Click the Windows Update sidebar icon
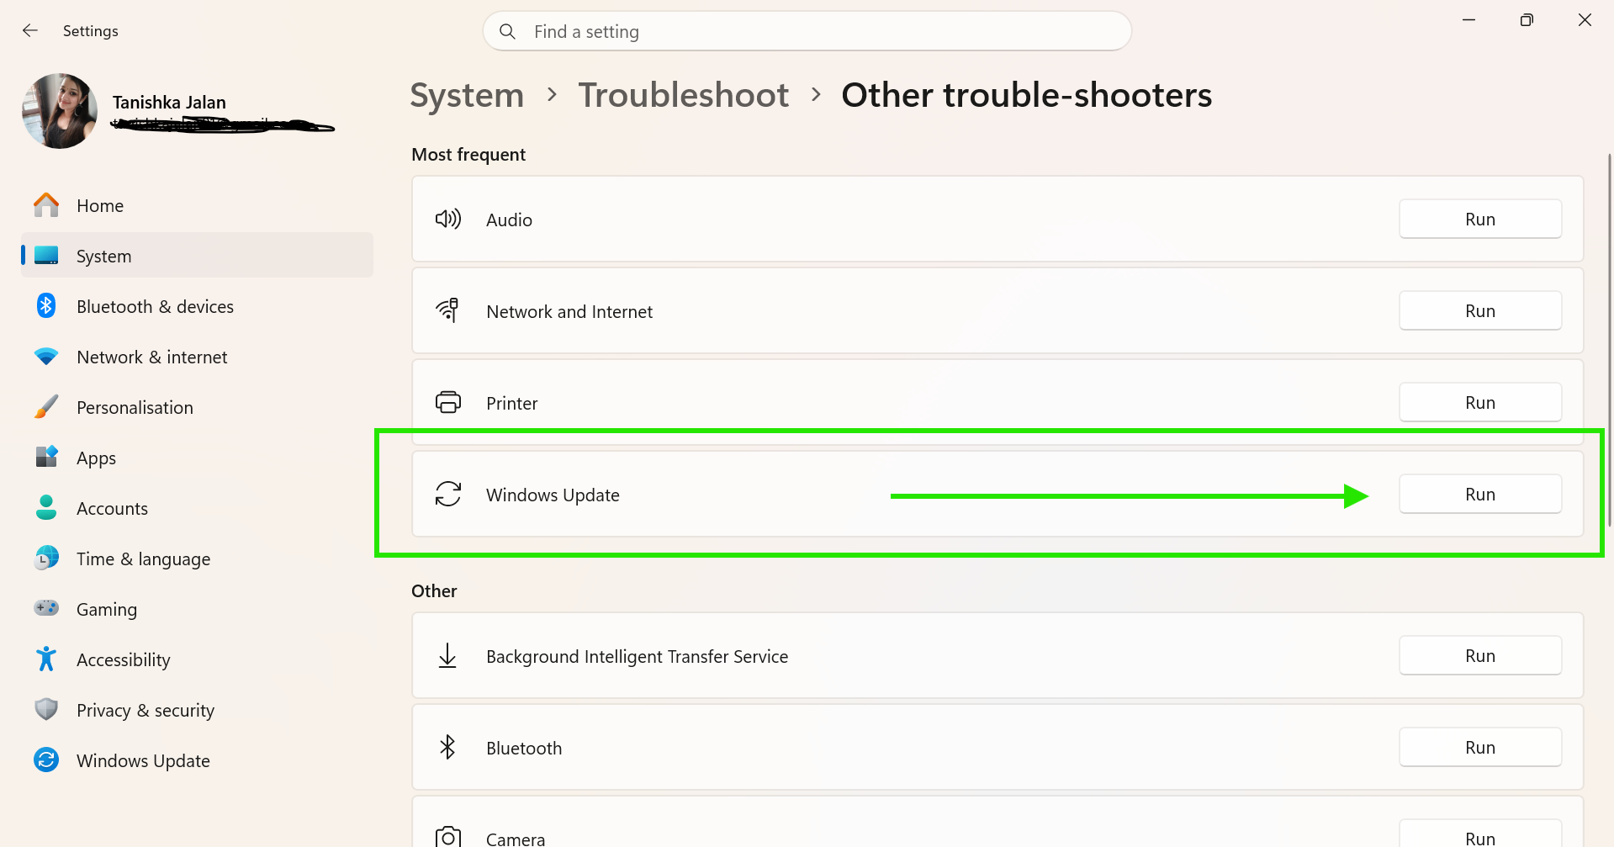This screenshot has width=1614, height=847. (46, 760)
